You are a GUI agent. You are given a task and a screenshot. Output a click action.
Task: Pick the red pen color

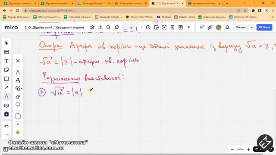point(18,124)
